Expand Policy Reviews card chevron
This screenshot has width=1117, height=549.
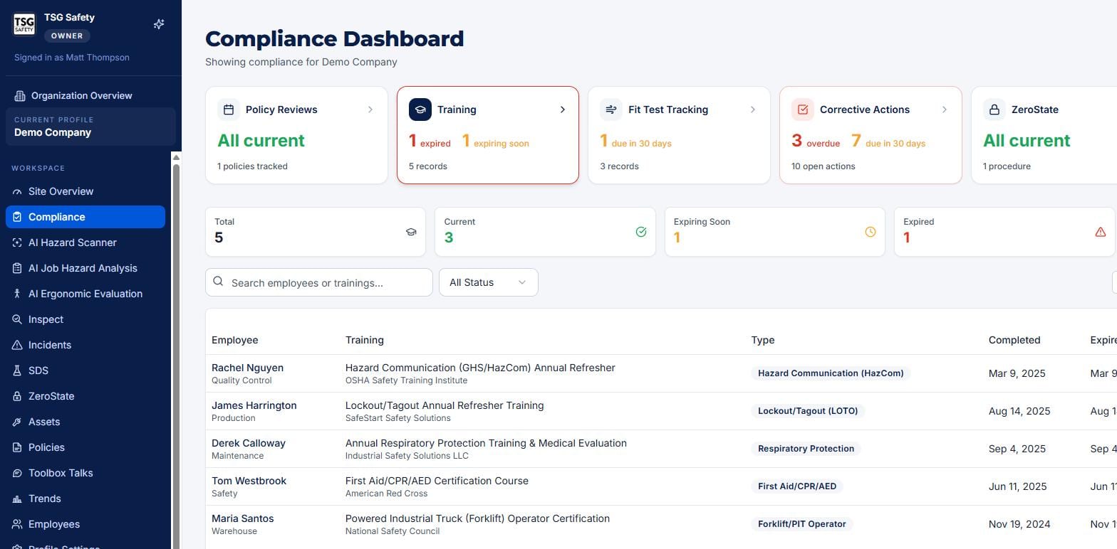coord(370,110)
